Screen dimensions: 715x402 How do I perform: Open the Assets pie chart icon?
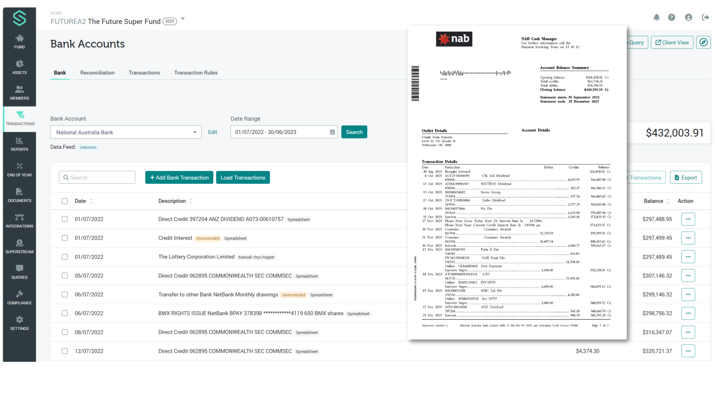point(20,64)
